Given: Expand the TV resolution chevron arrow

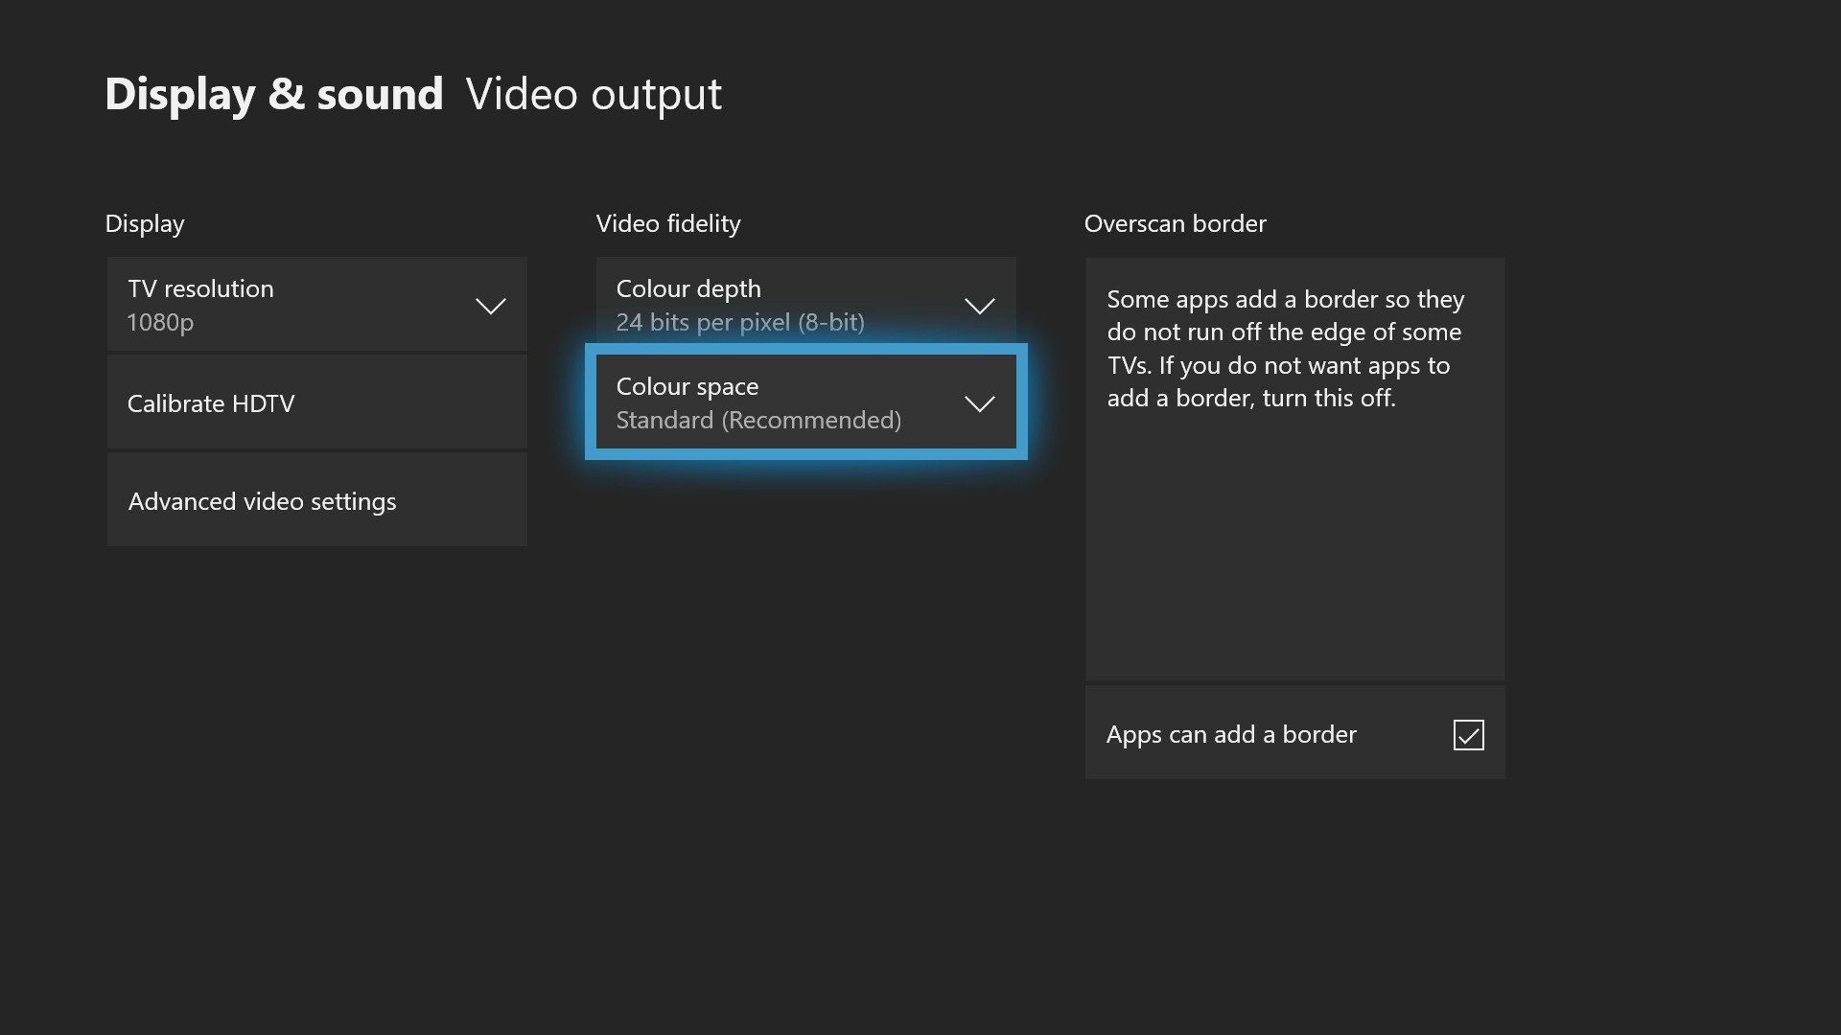Looking at the screenshot, I should pyautogui.click(x=490, y=307).
